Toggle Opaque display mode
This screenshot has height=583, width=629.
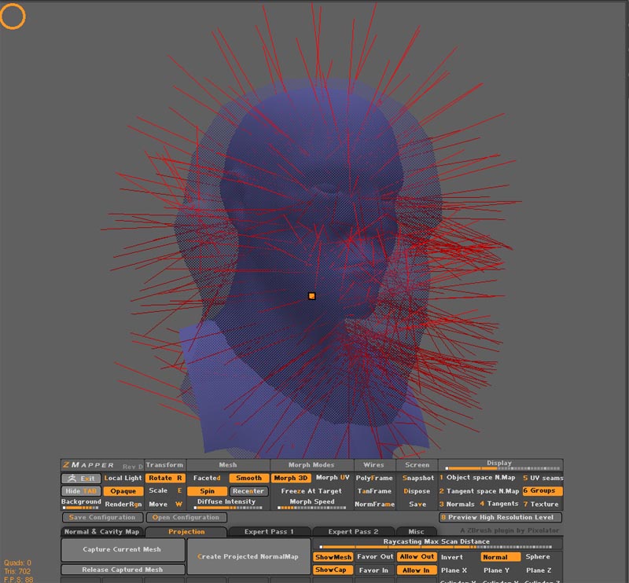pos(124,490)
